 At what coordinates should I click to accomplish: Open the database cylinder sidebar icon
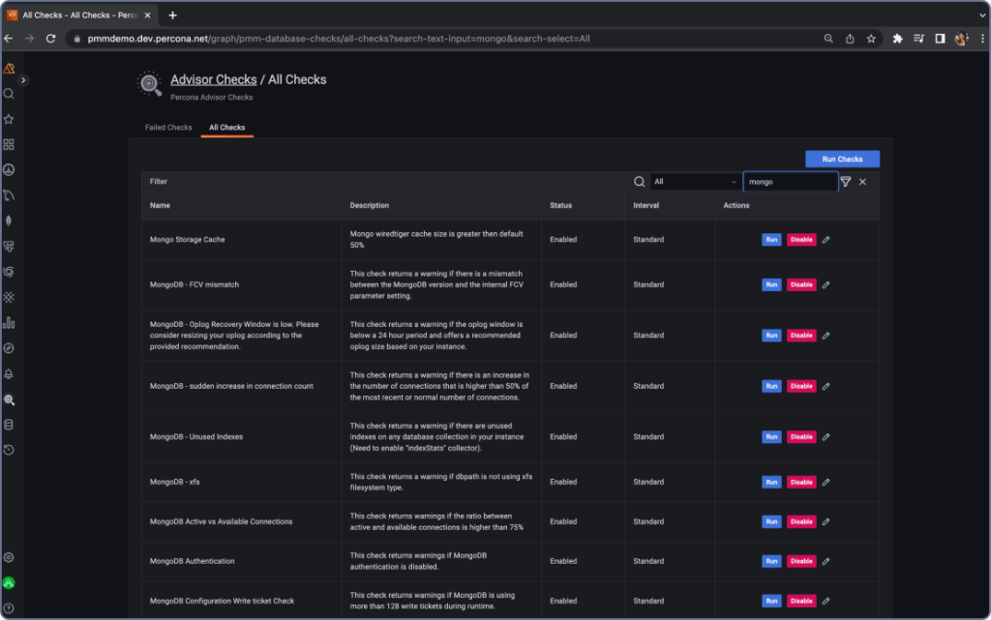tap(9, 425)
